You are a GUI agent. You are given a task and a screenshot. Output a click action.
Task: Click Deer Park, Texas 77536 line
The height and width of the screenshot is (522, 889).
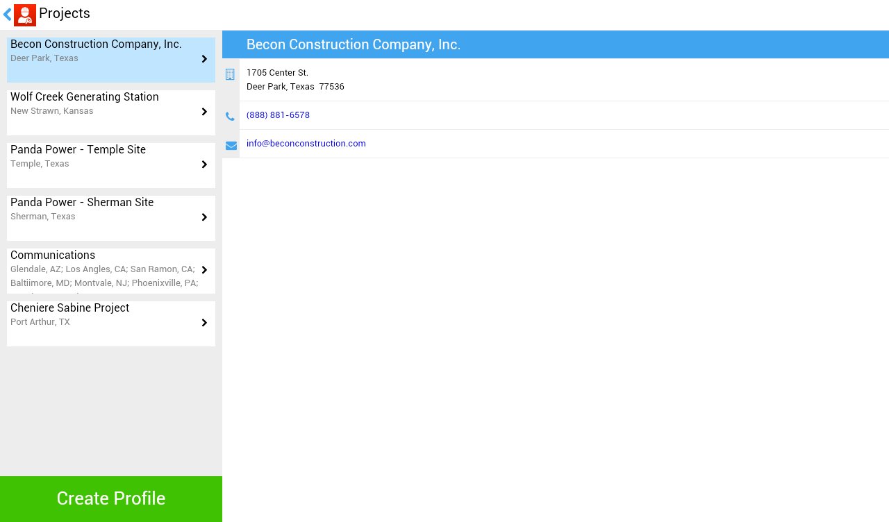tap(295, 87)
